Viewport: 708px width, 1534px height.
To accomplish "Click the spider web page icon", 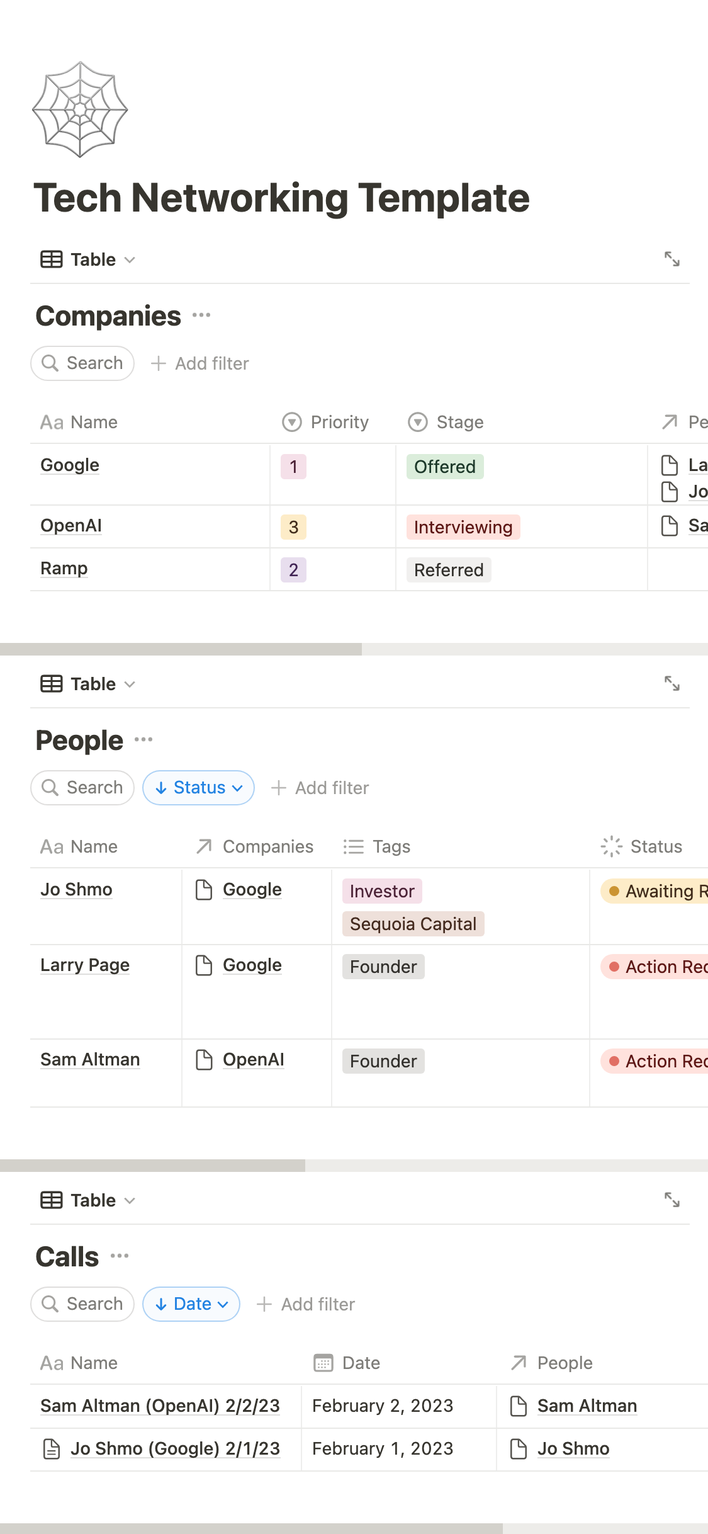I will point(80,110).
